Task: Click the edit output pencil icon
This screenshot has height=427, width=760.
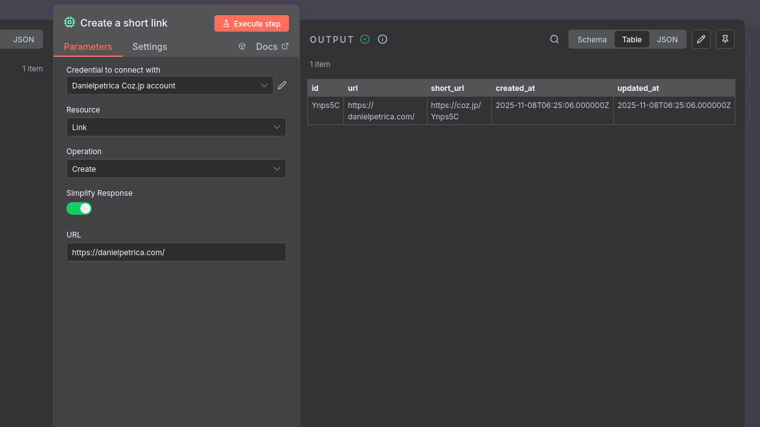Action: (x=701, y=39)
